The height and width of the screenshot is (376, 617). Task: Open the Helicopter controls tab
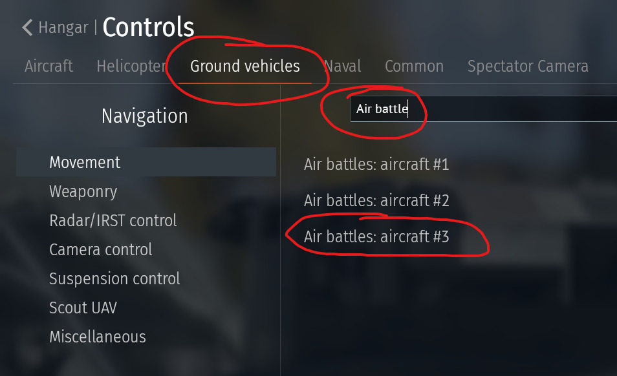tap(132, 66)
